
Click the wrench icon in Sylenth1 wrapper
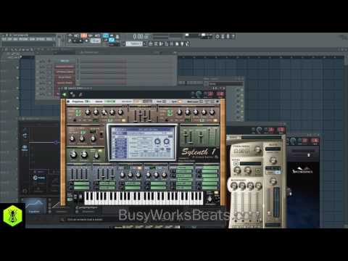click(x=80, y=94)
